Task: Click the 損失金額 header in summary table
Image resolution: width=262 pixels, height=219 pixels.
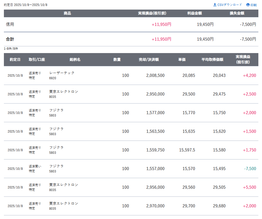Action: (237, 13)
